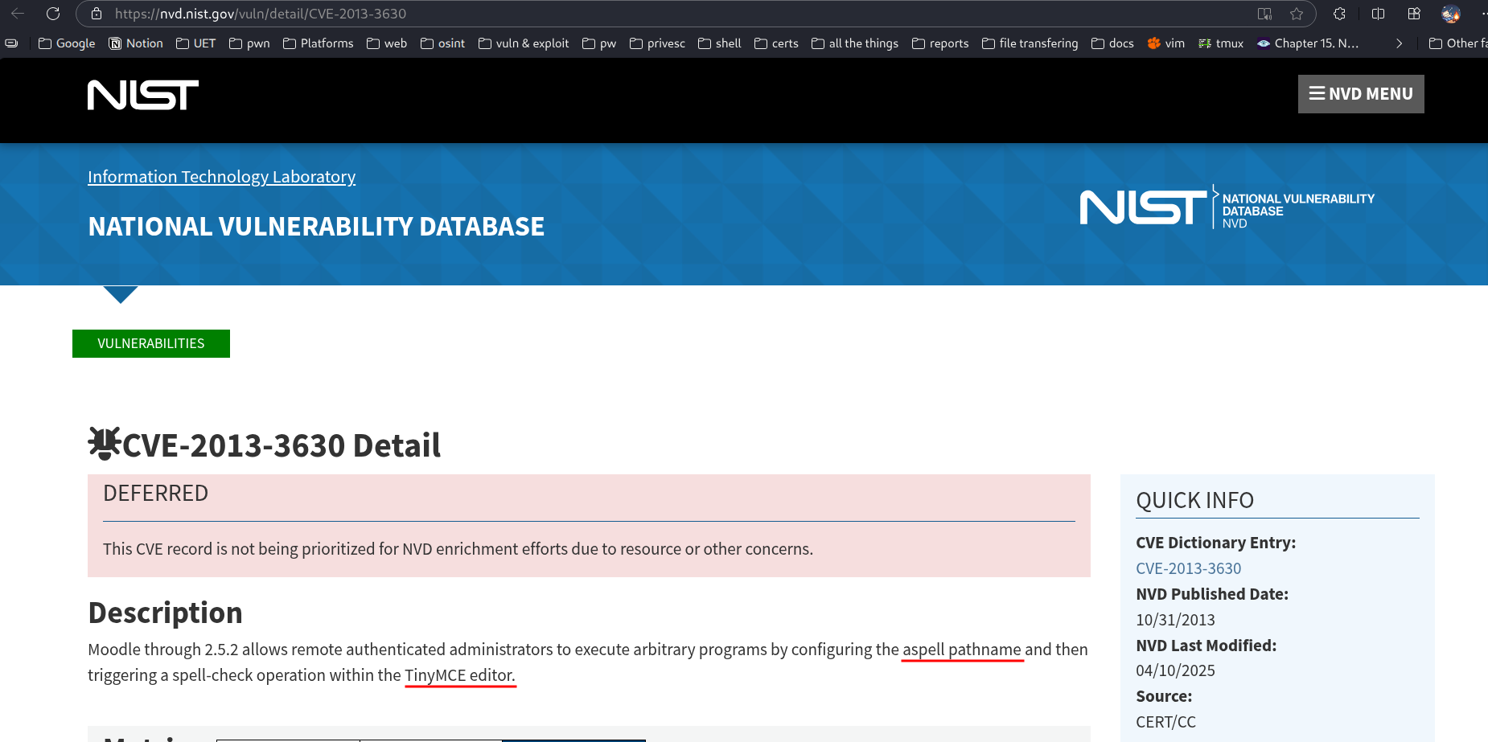This screenshot has height=742, width=1488.
Task: Click the address bar URL field
Action: (643, 14)
